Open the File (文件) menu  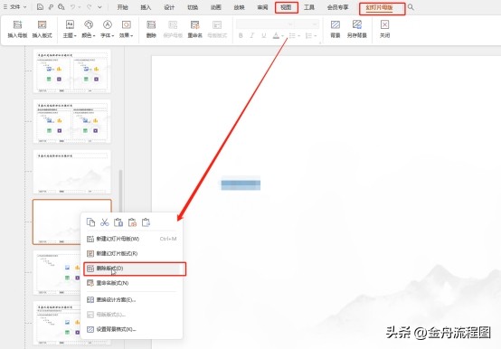coord(15,6)
